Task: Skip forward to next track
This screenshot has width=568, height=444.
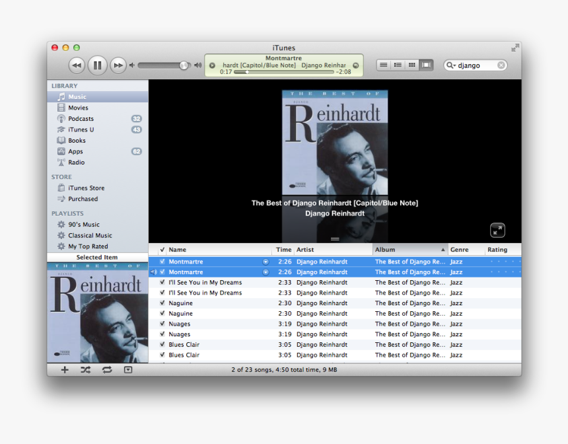Action: point(118,65)
